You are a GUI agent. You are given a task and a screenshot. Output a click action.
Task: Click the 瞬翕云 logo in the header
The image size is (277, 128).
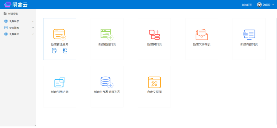pyautogui.click(x=16, y=4)
